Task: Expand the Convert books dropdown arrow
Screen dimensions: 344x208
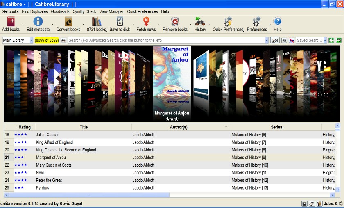Action: 84,24
